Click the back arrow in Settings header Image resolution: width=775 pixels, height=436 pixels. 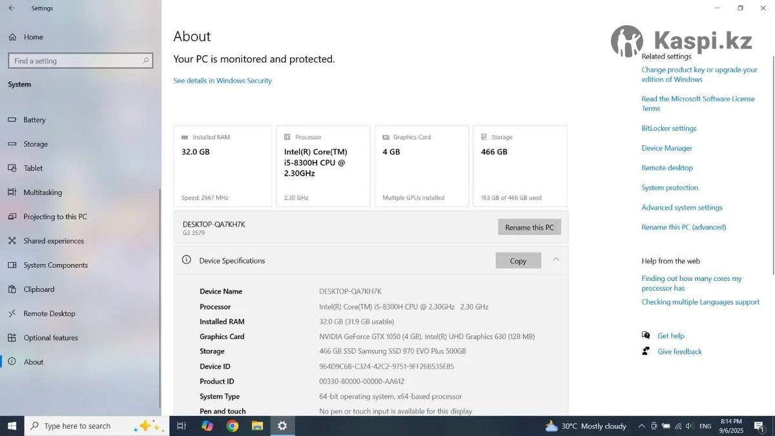click(12, 8)
